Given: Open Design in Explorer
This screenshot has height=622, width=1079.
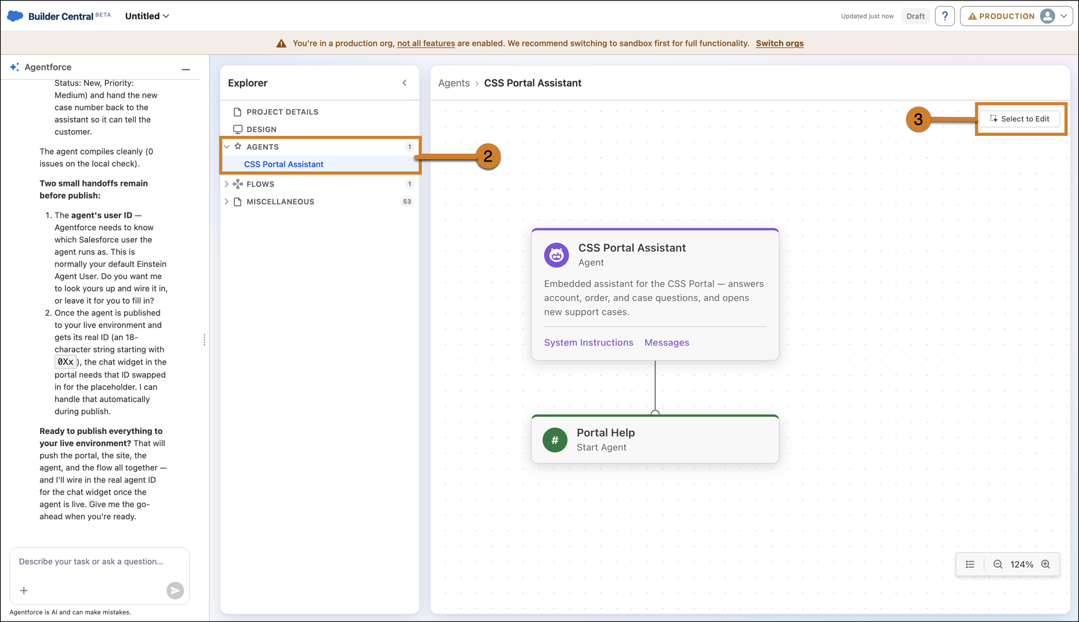Looking at the screenshot, I should [x=320, y=129].
